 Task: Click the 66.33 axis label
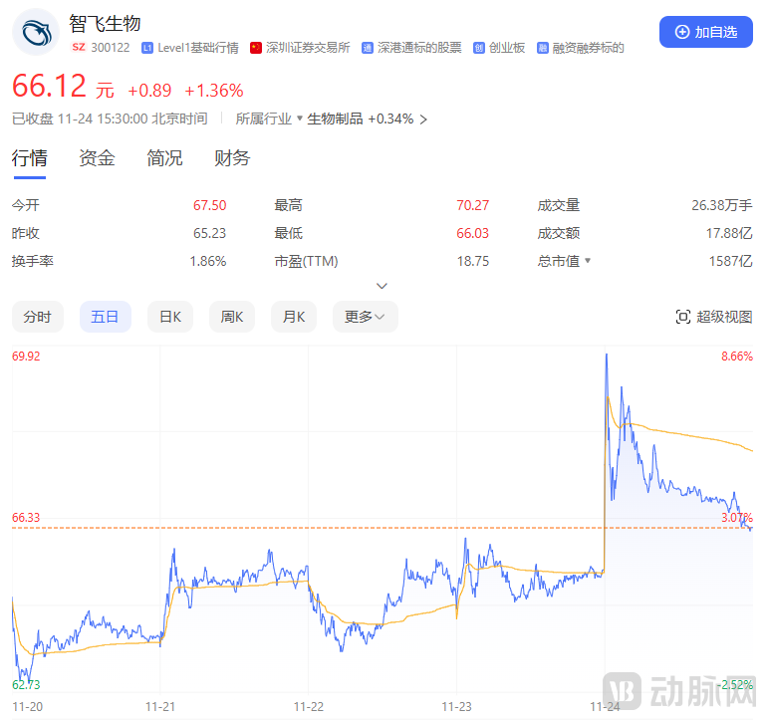26,517
